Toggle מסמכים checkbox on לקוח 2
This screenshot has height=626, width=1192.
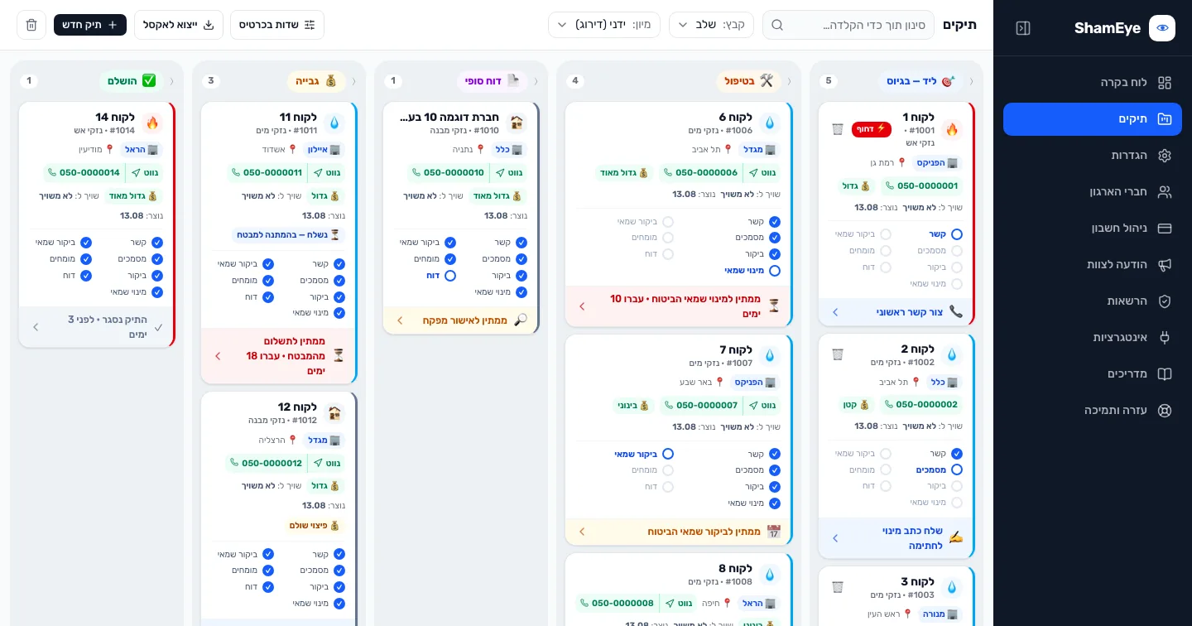(957, 469)
